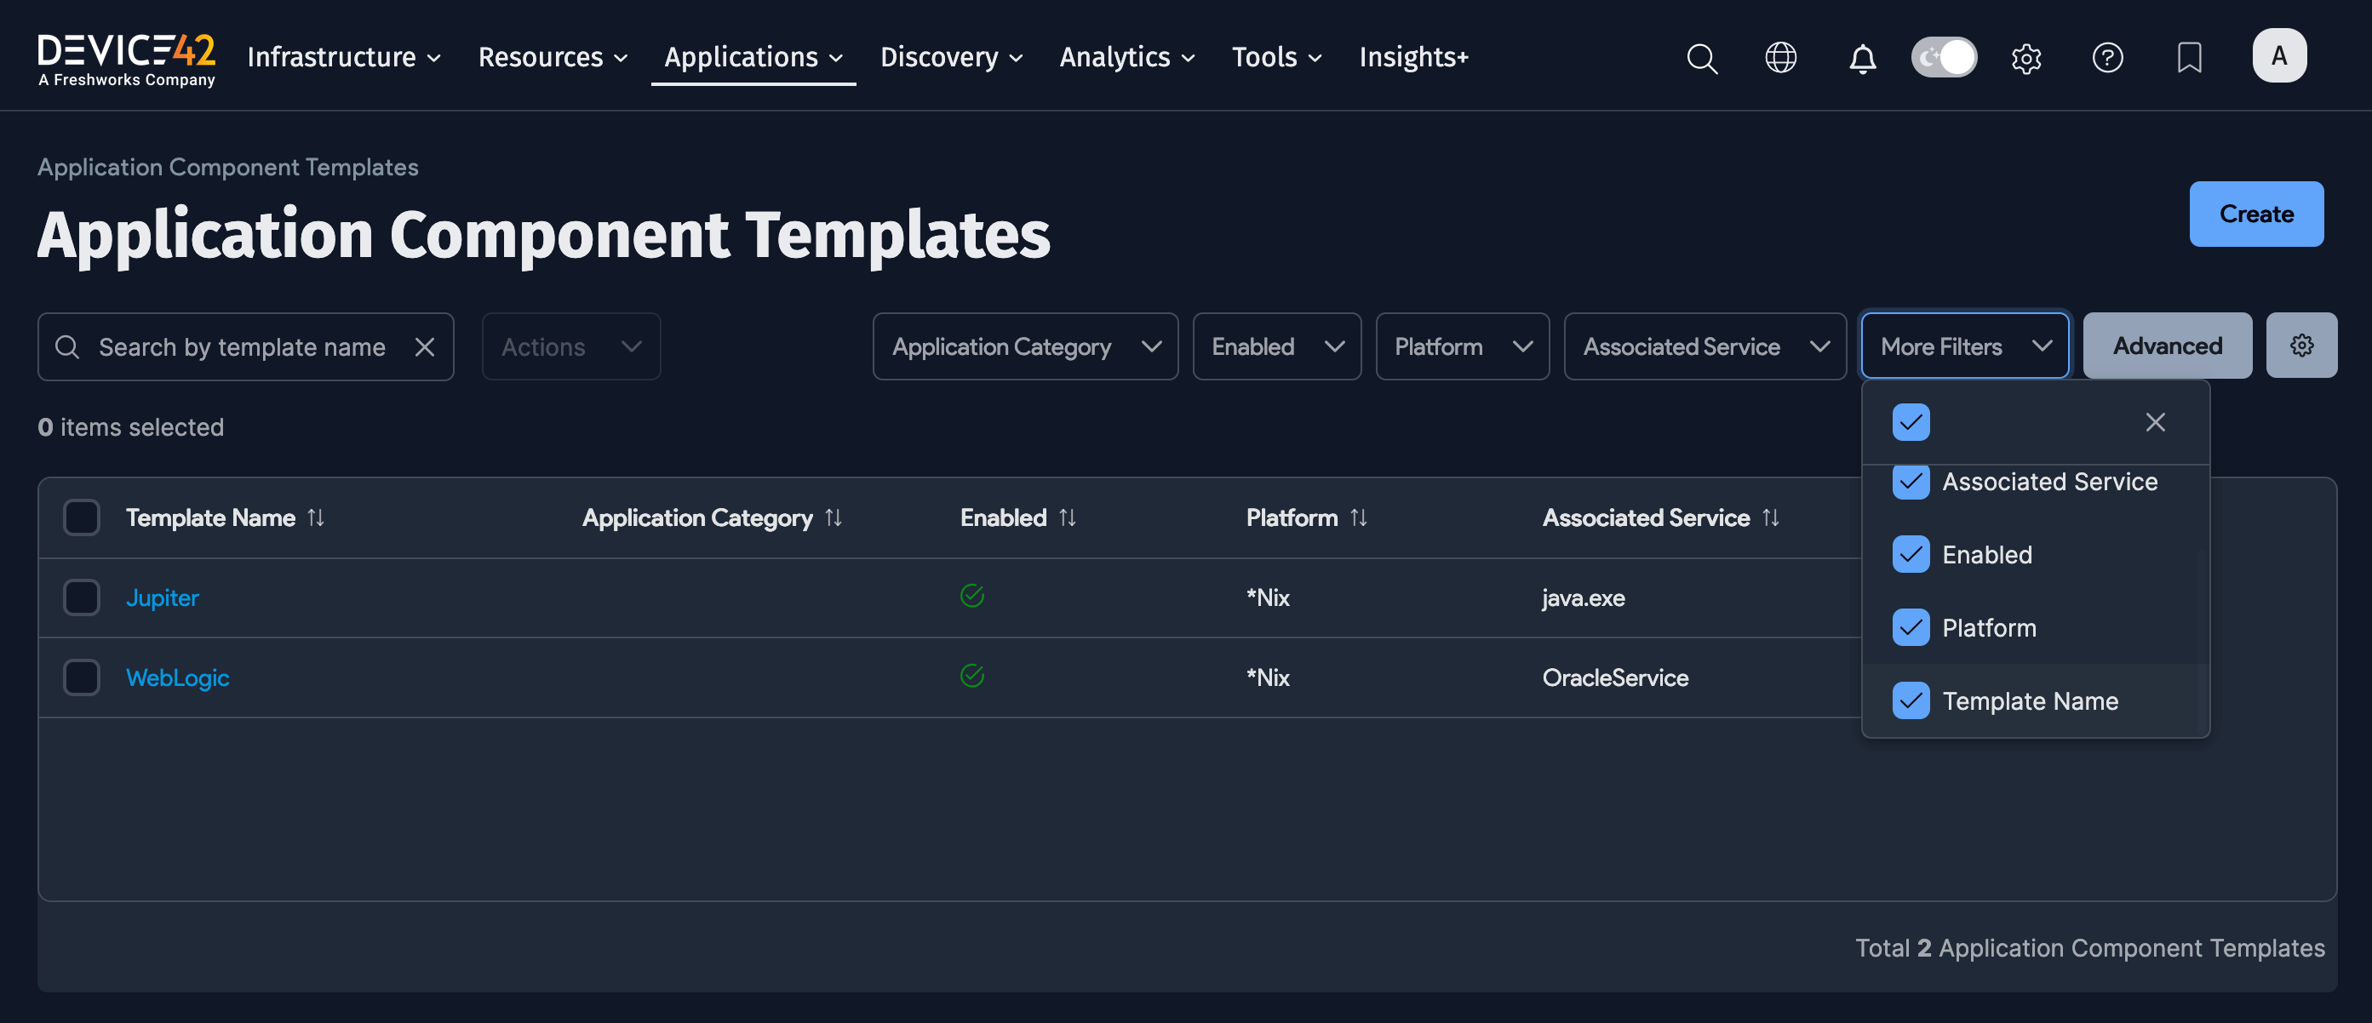Screen dimensions: 2372x1023
Task: Open the settings gear in top navigation
Action: pyautogui.click(x=2025, y=58)
